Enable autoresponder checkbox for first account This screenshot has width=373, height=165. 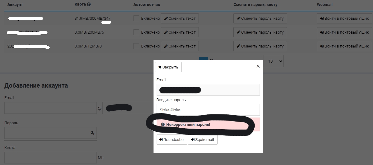click(136, 19)
